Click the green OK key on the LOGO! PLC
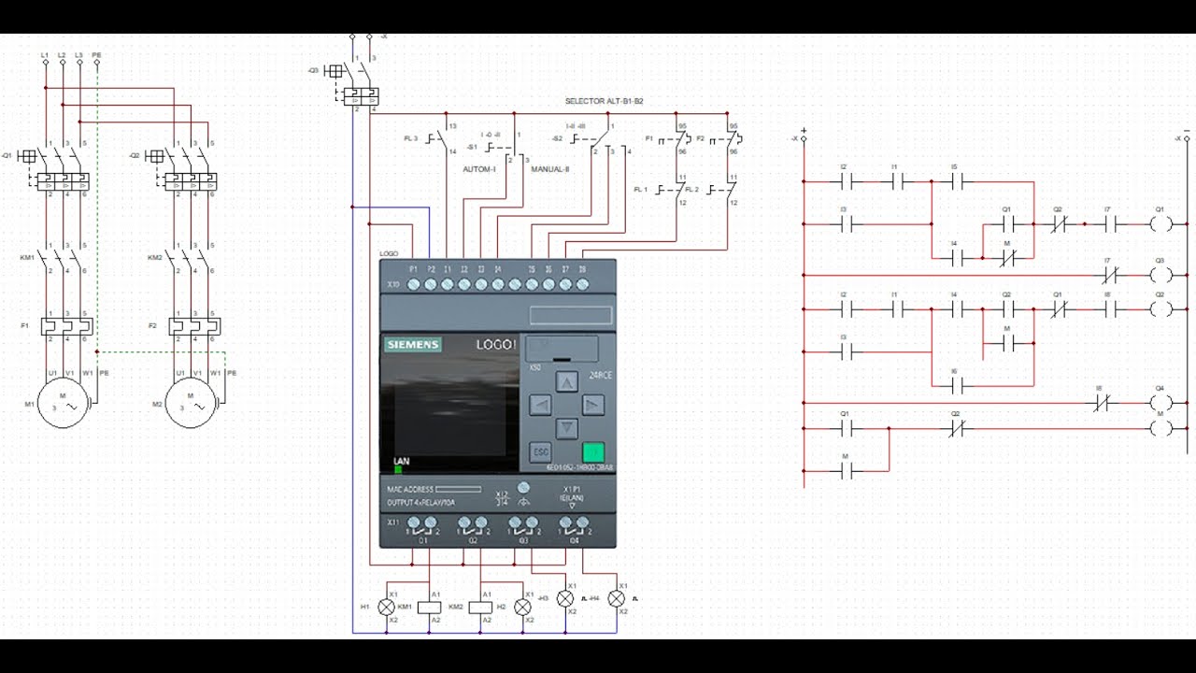Viewport: 1196px width, 673px height. (593, 451)
